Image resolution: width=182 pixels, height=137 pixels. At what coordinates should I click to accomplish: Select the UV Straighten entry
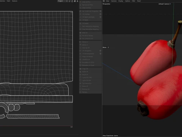[x=89, y=51]
